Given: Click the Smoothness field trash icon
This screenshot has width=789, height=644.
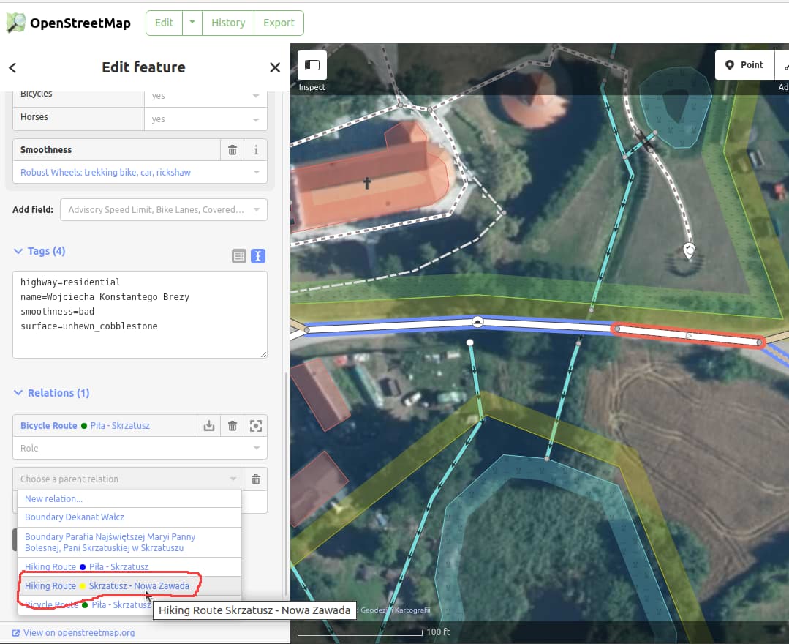Looking at the screenshot, I should point(233,150).
